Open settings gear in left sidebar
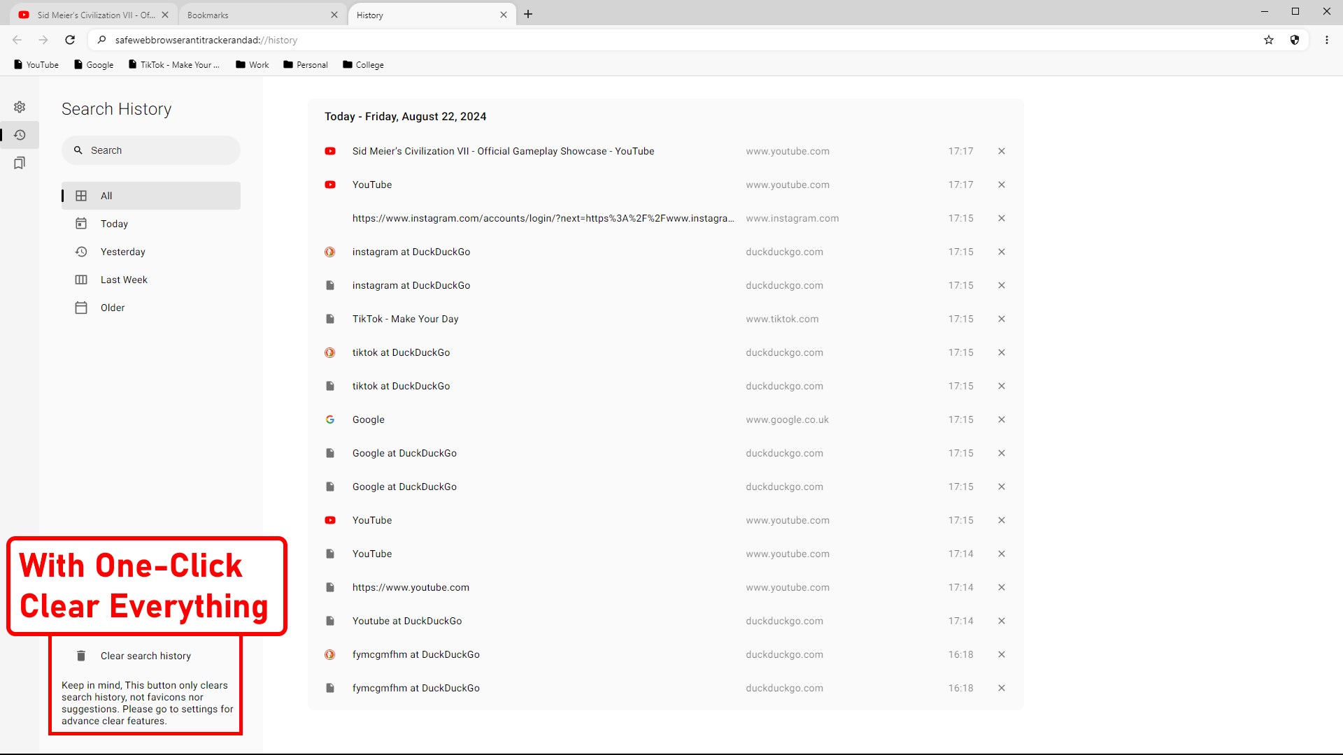This screenshot has width=1343, height=755. (x=20, y=107)
